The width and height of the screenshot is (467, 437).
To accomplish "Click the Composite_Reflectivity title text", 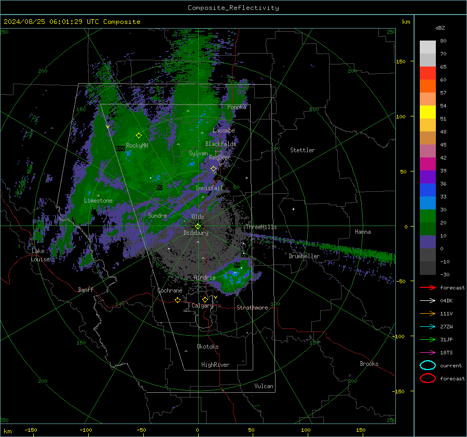I will coord(233,8).
